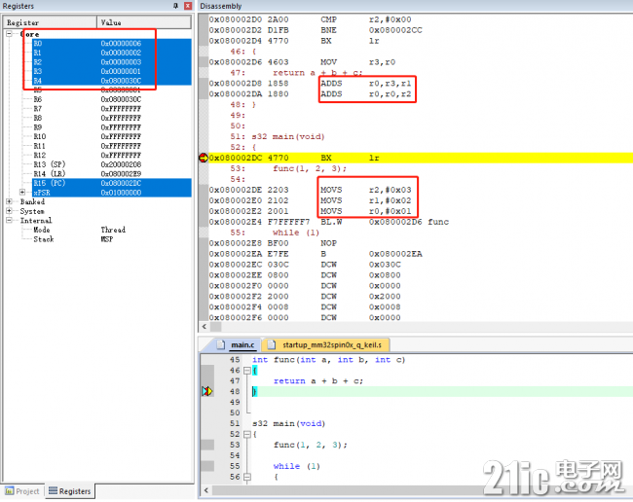
Task: Open the main.c editor tab
Action: (x=237, y=344)
